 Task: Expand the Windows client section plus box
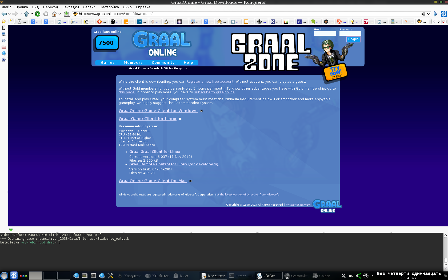point(201,111)
